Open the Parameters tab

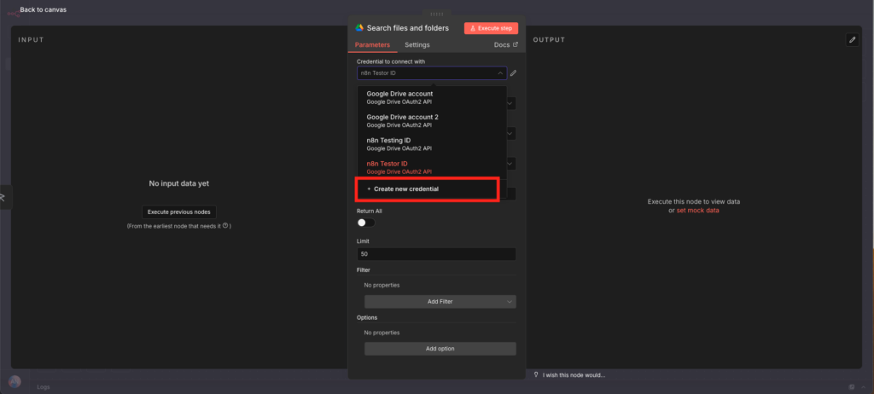pos(372,44)
